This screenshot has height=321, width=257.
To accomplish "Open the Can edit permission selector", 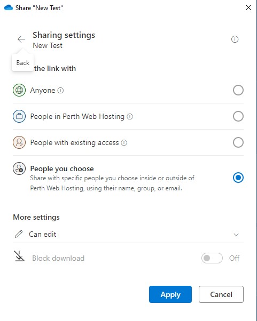I will tap(128, 234).
